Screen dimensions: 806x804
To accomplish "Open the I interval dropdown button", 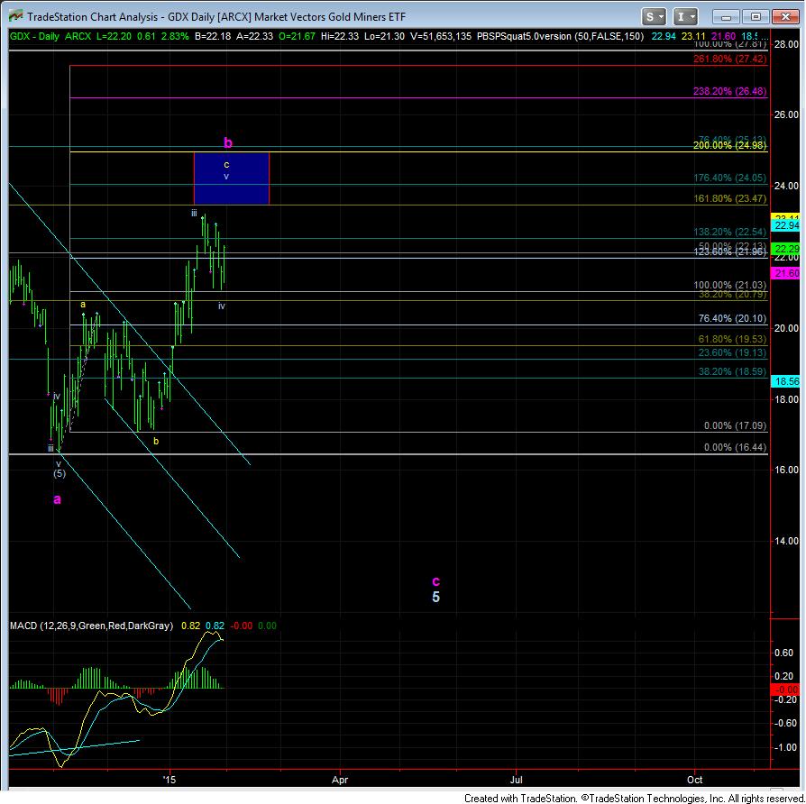I will pos(684,17).
